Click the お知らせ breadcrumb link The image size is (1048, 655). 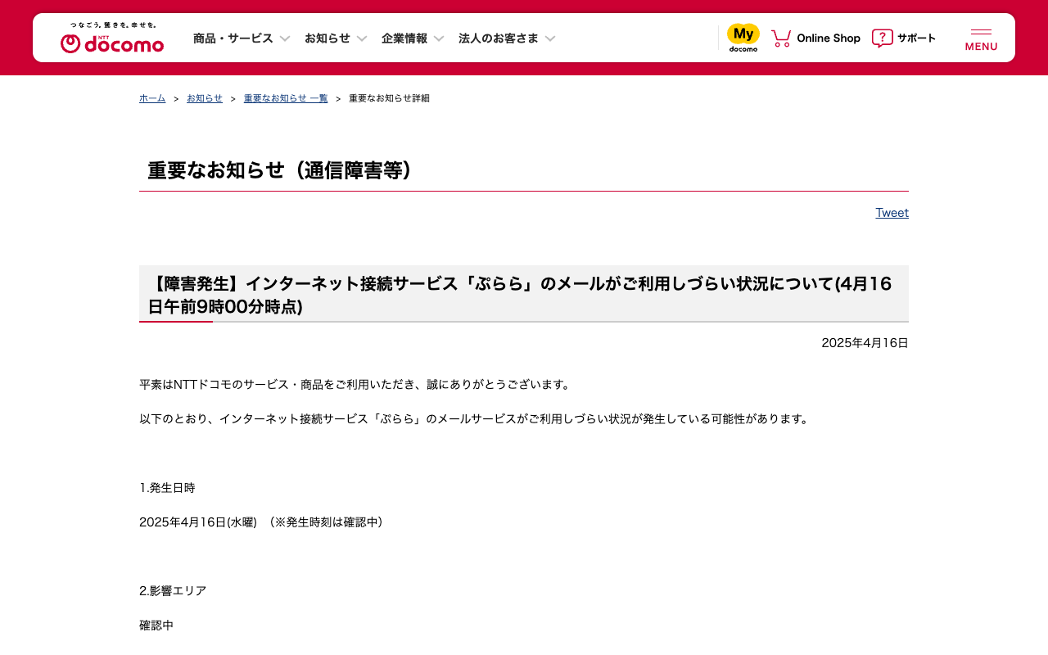click(x=205, y=98)
